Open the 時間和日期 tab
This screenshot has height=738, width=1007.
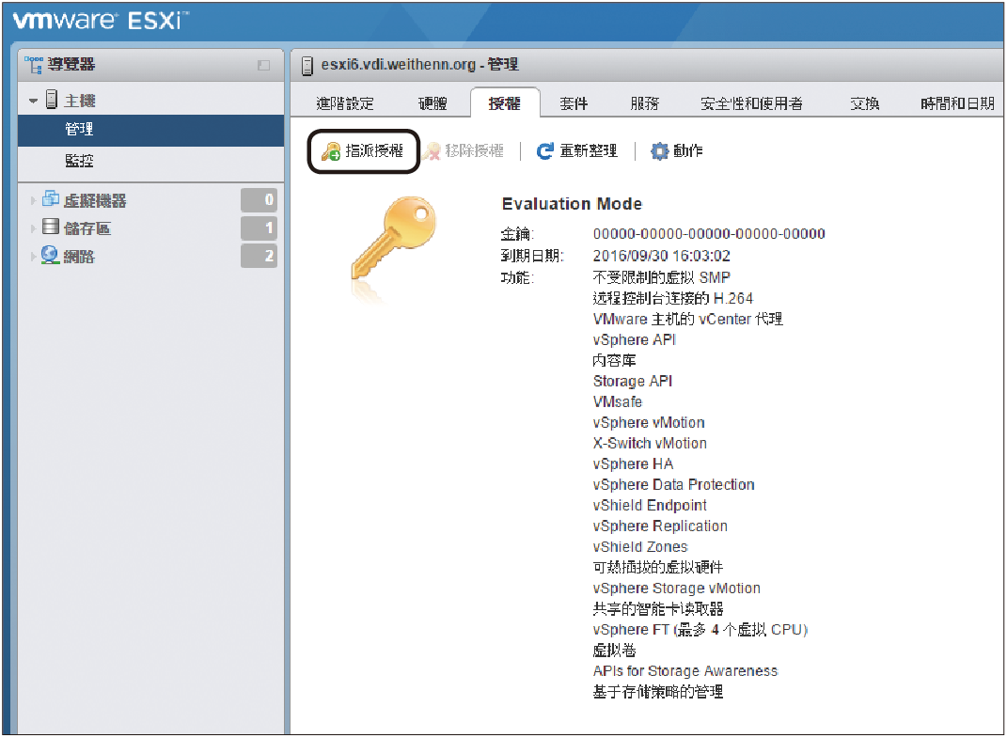(957, 103)
